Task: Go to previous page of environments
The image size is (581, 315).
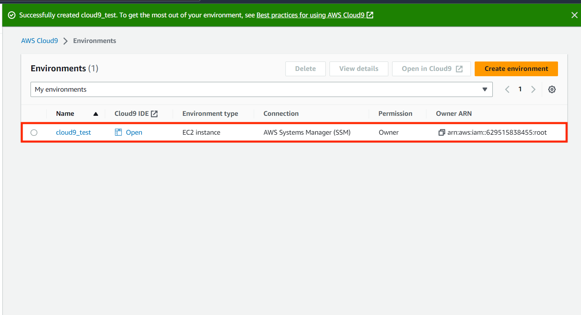Action: pos(507,89)
